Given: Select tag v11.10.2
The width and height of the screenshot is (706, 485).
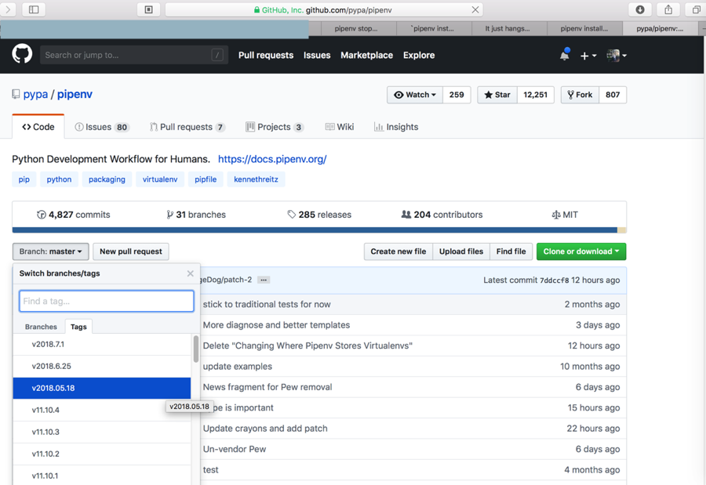Looking at the screenshot, I should [x=102, y=454].
